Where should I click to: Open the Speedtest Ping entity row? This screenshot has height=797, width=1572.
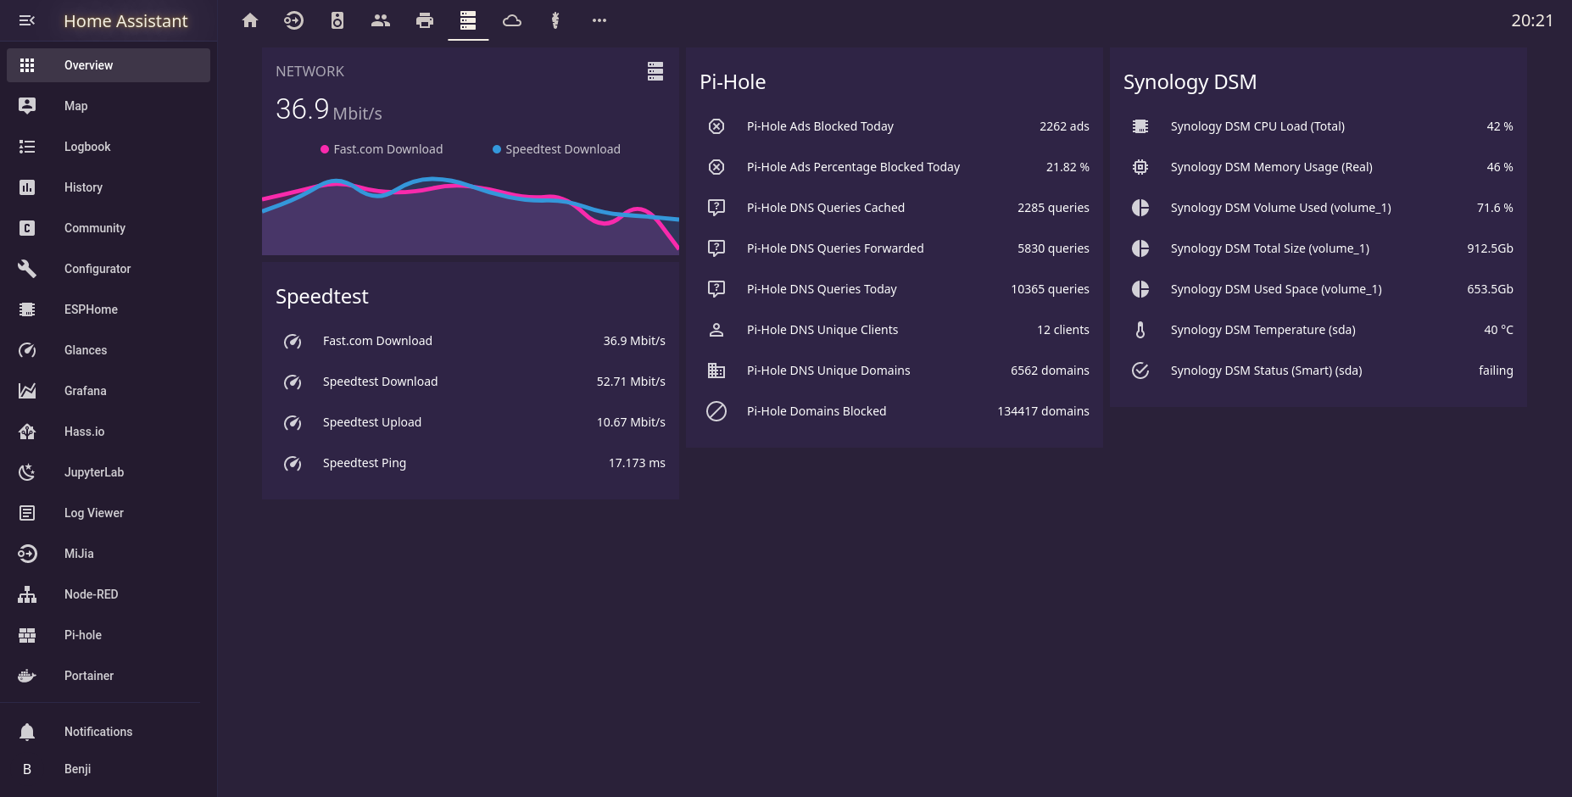click(471, 463)
